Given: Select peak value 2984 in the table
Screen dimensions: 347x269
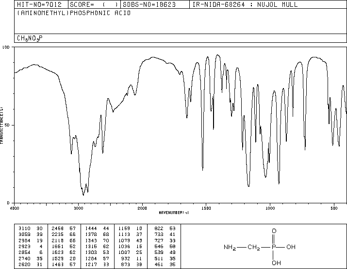Looking at the screenshot, I should point(24,240).
